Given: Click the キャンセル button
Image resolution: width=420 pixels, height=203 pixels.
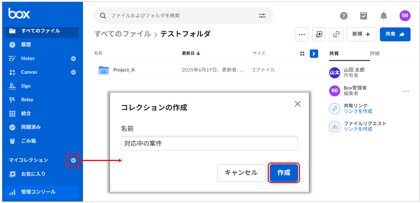Looking at the screenshot, I should (241, 173).
